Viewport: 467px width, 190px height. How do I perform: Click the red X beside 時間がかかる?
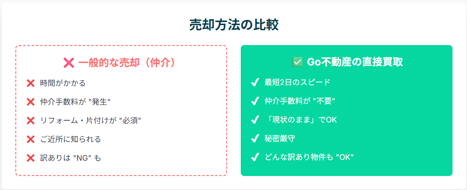pyautogui.click(x=30, y=83)
